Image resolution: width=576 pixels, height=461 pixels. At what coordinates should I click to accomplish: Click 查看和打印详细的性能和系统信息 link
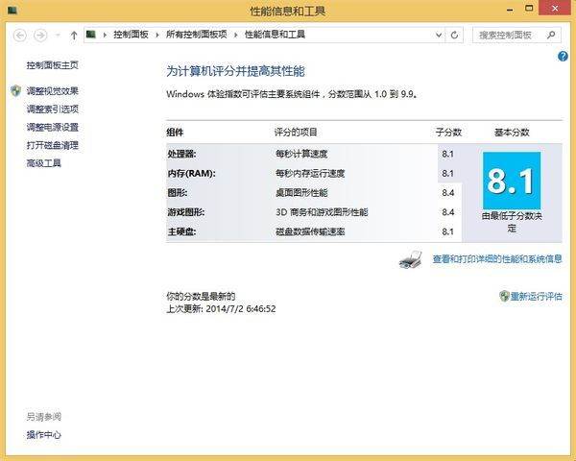(x=496, y=259)
